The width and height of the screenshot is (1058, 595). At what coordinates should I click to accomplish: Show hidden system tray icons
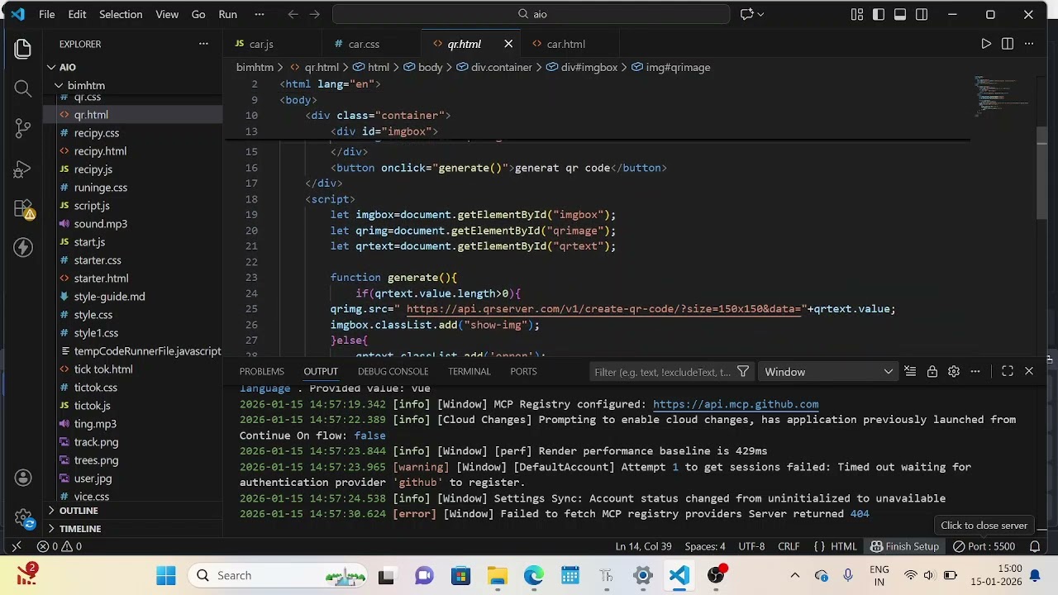795,575
